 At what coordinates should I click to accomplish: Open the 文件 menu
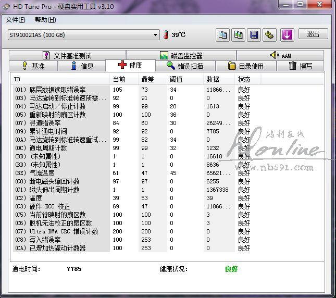click(x=15, y=20)
